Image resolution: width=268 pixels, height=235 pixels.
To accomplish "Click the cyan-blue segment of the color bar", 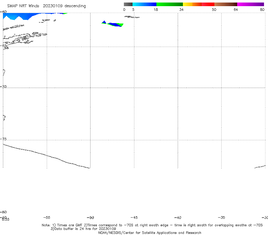I will click(x=145, y=4).
